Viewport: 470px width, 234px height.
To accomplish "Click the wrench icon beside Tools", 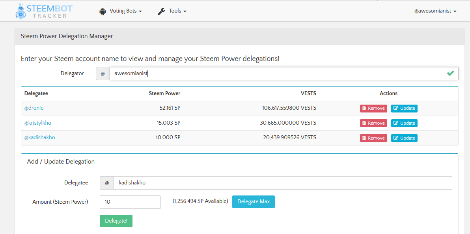I will point(162,11).
